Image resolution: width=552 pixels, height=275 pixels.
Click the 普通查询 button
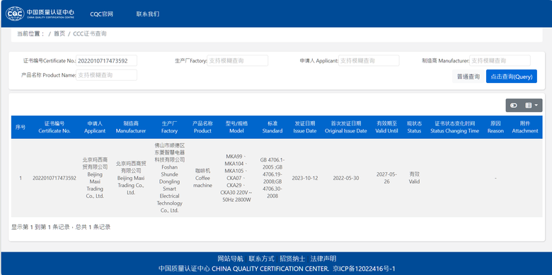pos(468,77)
